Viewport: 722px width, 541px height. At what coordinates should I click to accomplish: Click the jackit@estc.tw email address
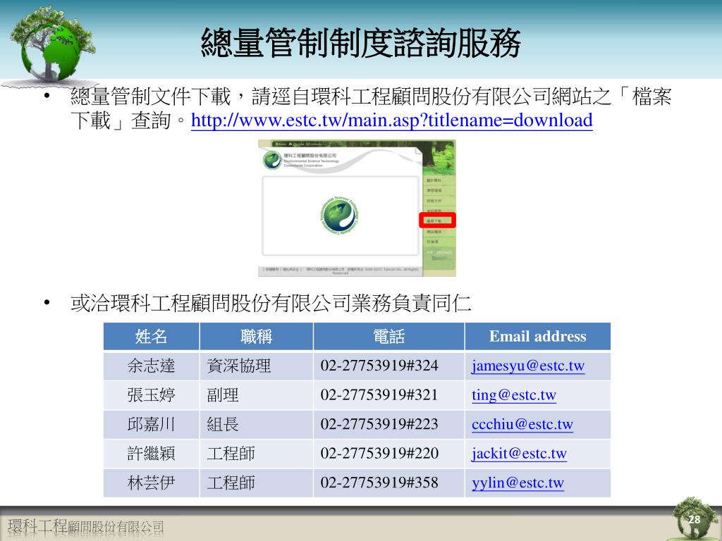coord(519,454)
